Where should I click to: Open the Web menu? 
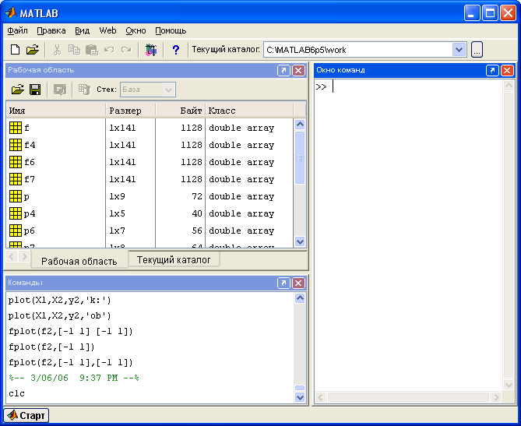pyautogui.click(x=107, y=31)
